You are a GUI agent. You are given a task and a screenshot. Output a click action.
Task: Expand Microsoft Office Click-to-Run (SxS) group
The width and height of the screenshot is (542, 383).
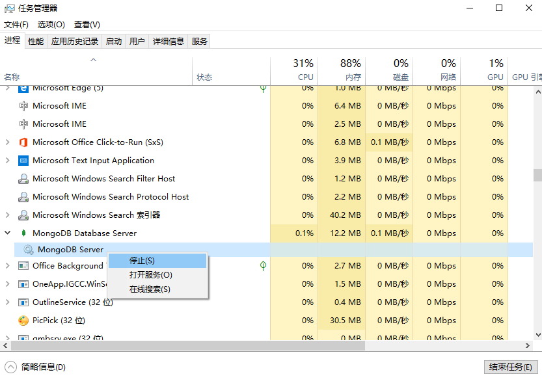tap(7, 142)
